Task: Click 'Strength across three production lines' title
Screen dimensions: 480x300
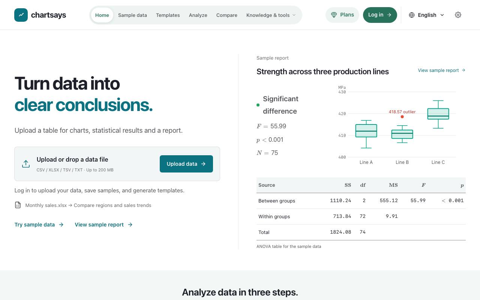Action: (x=322, y=72)
